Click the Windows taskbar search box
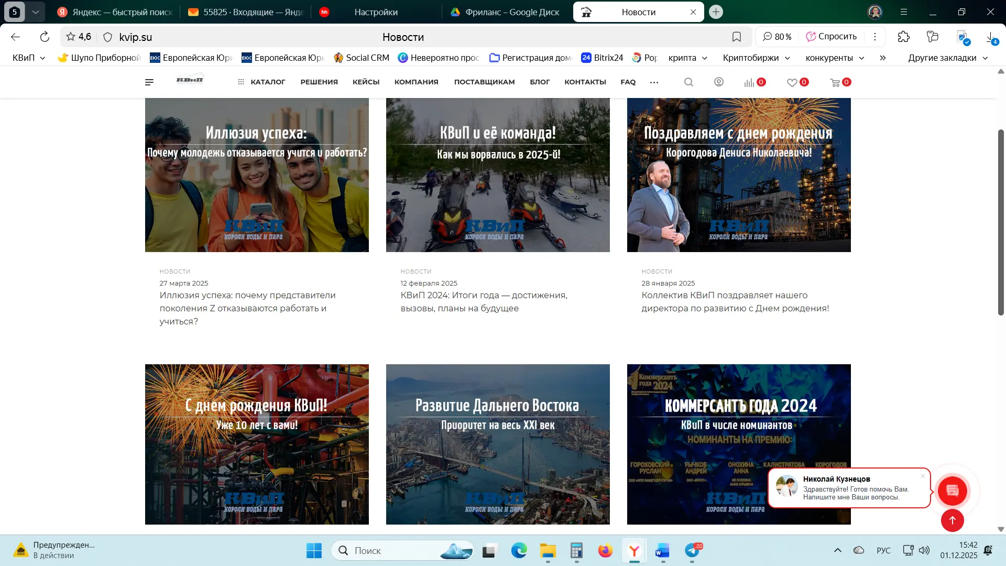 click(402, 551)
